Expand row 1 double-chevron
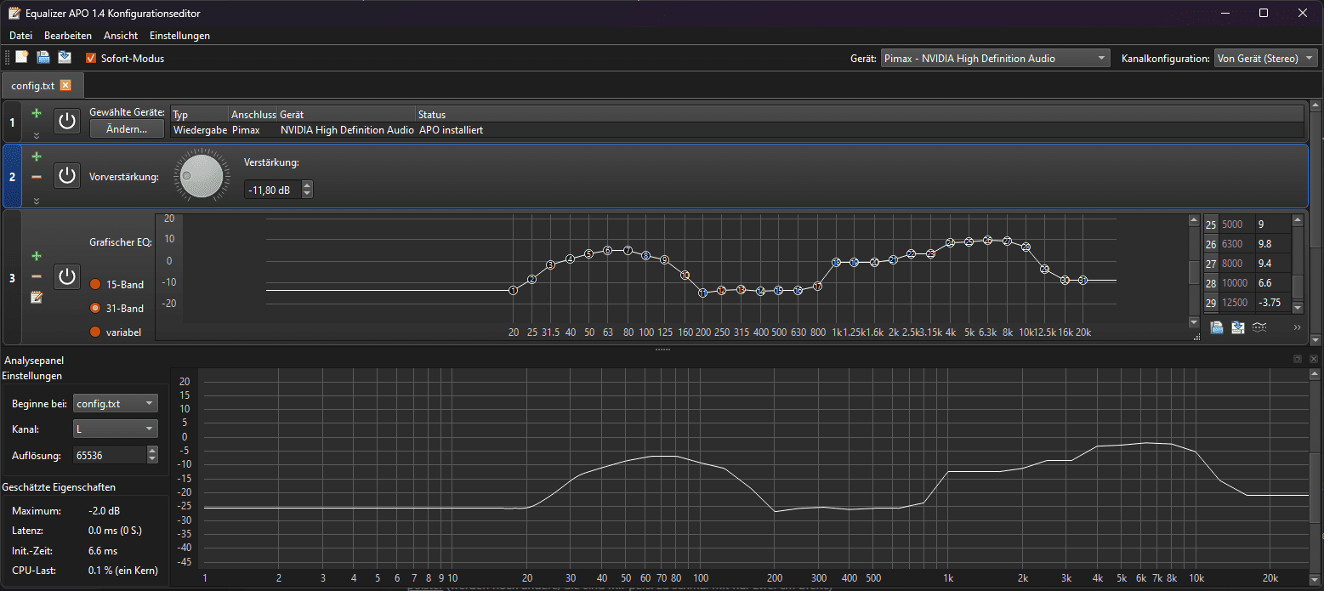 (37, 135)
